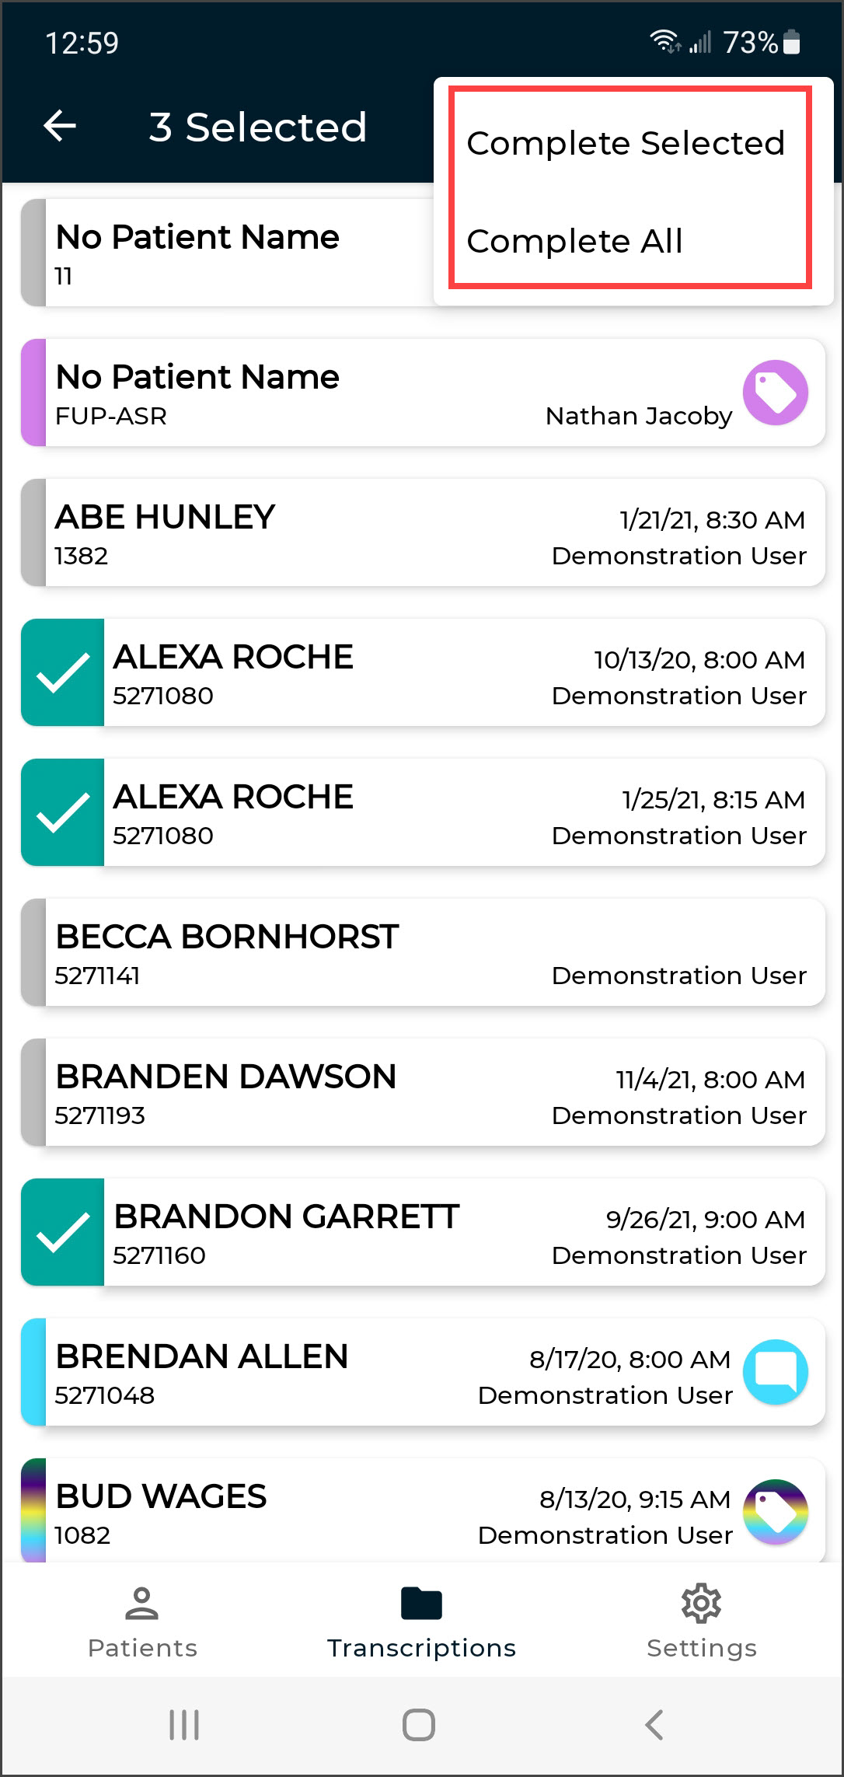This screenshot has height=1777, width=844.
Task: Tap the rainbow tag icon for Bud Wages
Action: (775, 1512)
